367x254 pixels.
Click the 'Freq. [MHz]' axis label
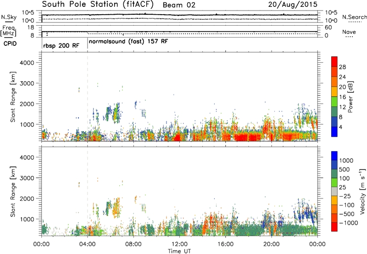coord(9,31)
